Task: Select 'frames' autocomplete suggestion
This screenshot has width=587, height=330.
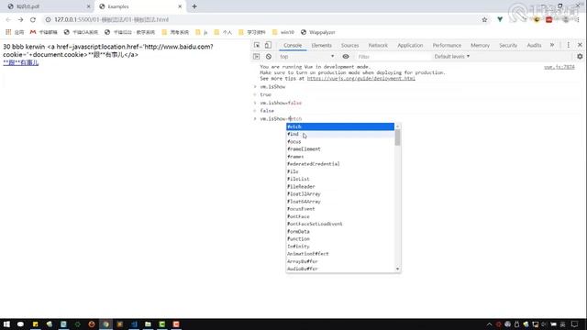Action: tap(340, 157)
